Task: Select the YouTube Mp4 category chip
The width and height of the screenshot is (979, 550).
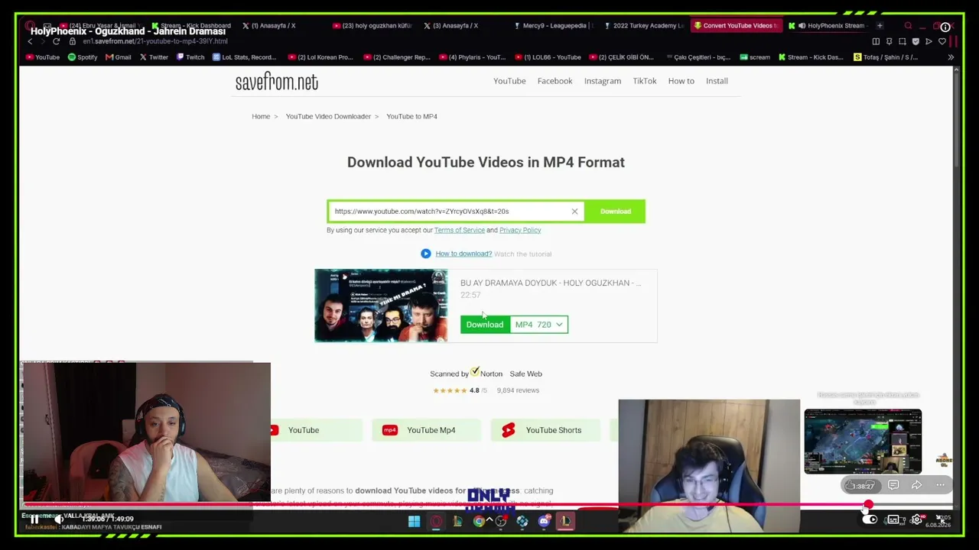Action: [x=426, y=430]
